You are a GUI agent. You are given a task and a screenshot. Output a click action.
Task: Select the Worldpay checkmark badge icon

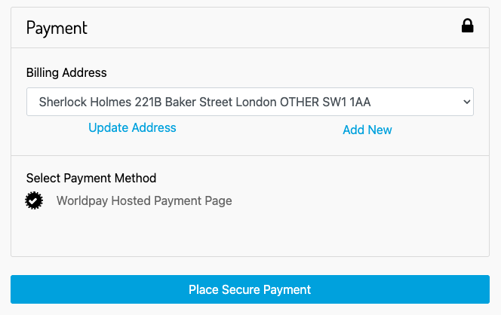pyautogui.click(x=34, y=201)
